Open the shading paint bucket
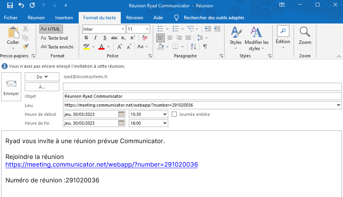 pos(161,47)
